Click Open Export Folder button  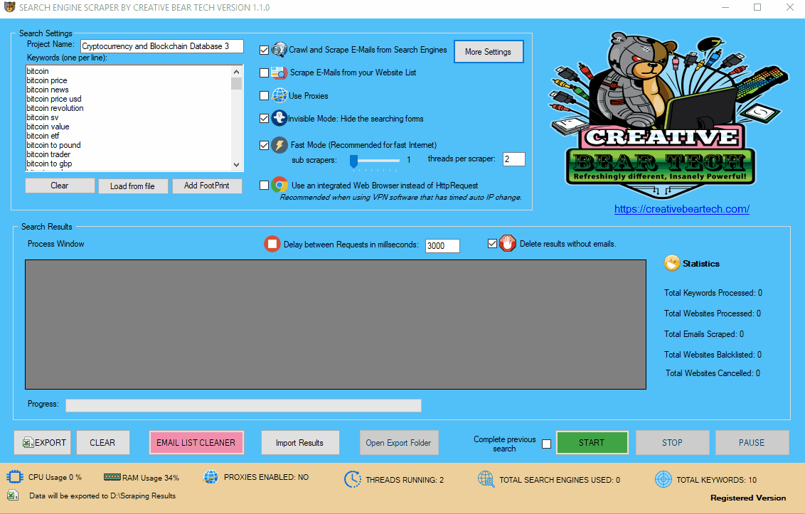pos(399,443)
